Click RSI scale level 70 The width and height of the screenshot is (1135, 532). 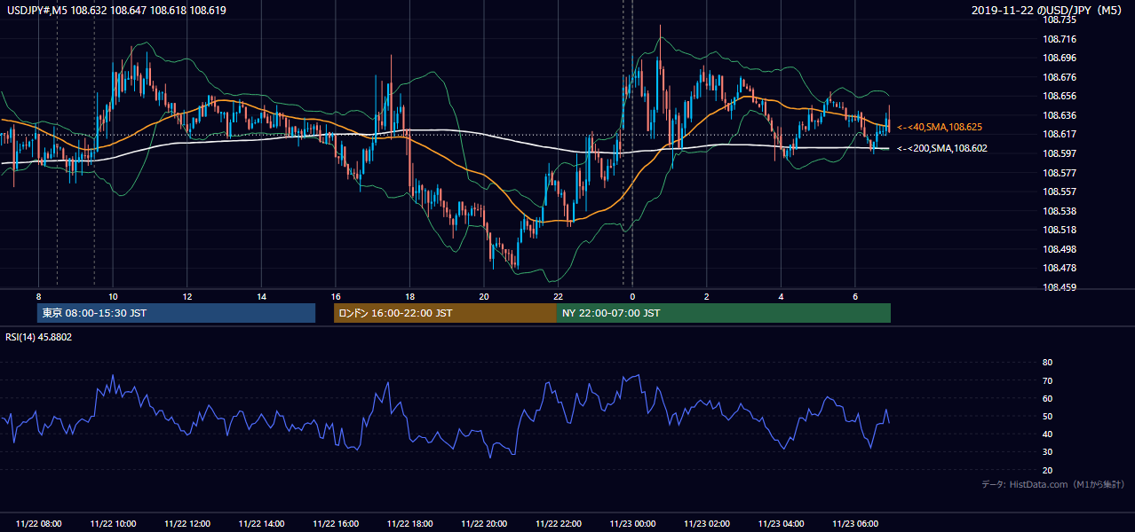(x=1048, y=380)
